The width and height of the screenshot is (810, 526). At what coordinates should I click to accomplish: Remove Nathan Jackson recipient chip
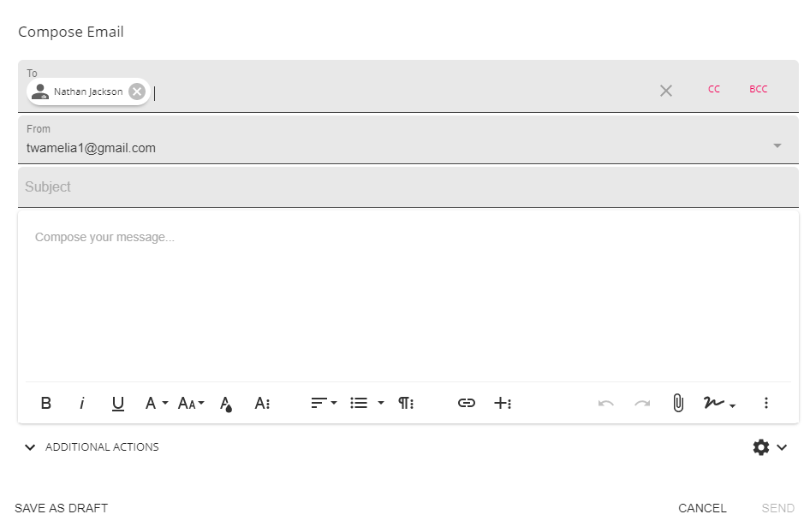[x=137, y=92]
